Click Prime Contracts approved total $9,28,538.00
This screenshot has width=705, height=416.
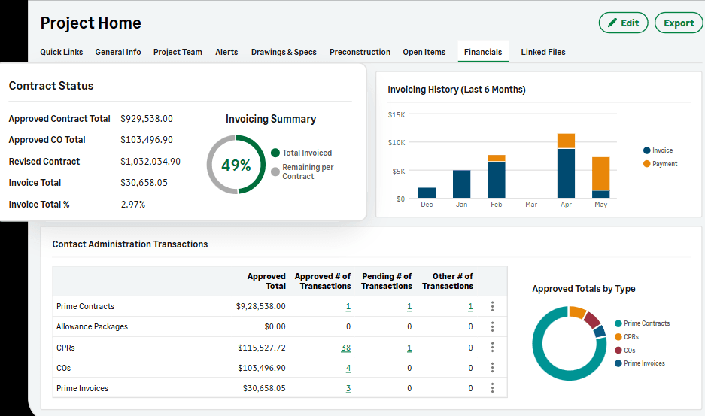[x=261, y=306]
